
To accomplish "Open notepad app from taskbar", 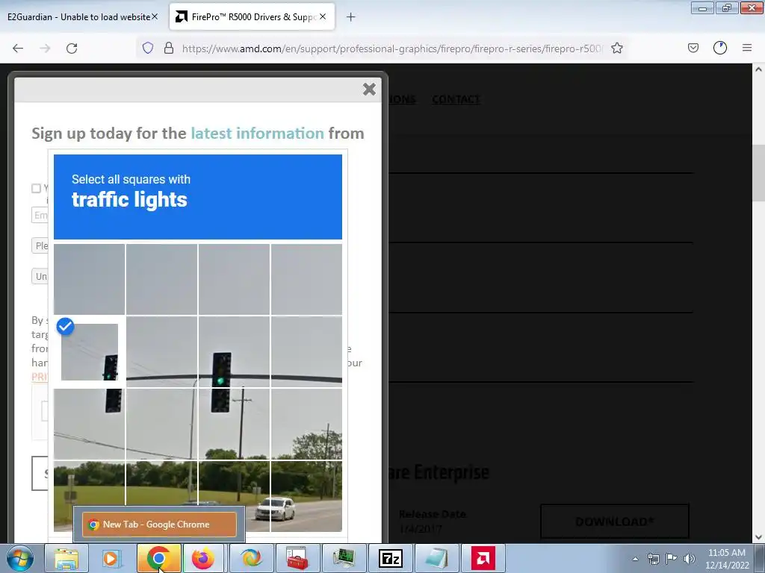I will pyautogui.click(x=436, y=558).
